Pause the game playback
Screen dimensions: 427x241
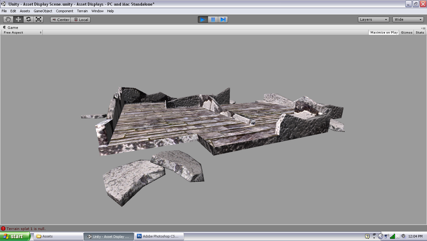pos(213,19)
